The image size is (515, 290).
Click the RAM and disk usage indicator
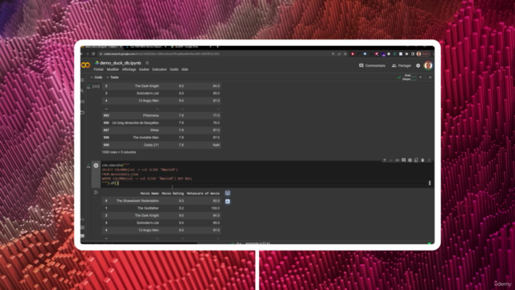pos(410,77)
